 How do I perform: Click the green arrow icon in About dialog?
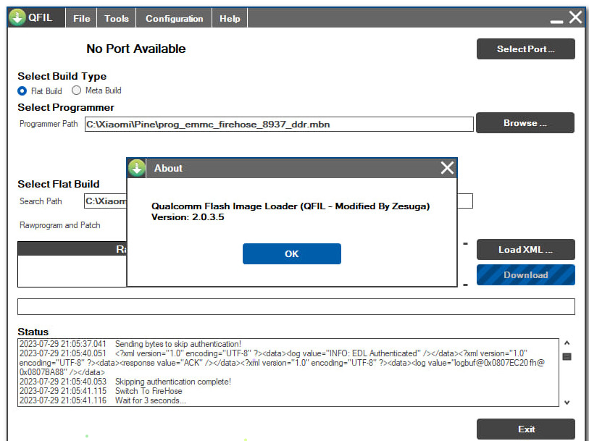(x=137, y=168)
